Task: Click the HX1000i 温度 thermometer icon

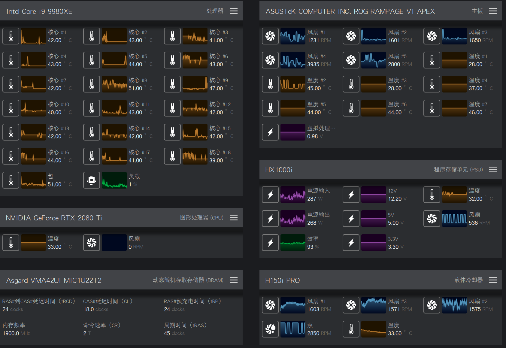Action: click(x=432, y=195)
